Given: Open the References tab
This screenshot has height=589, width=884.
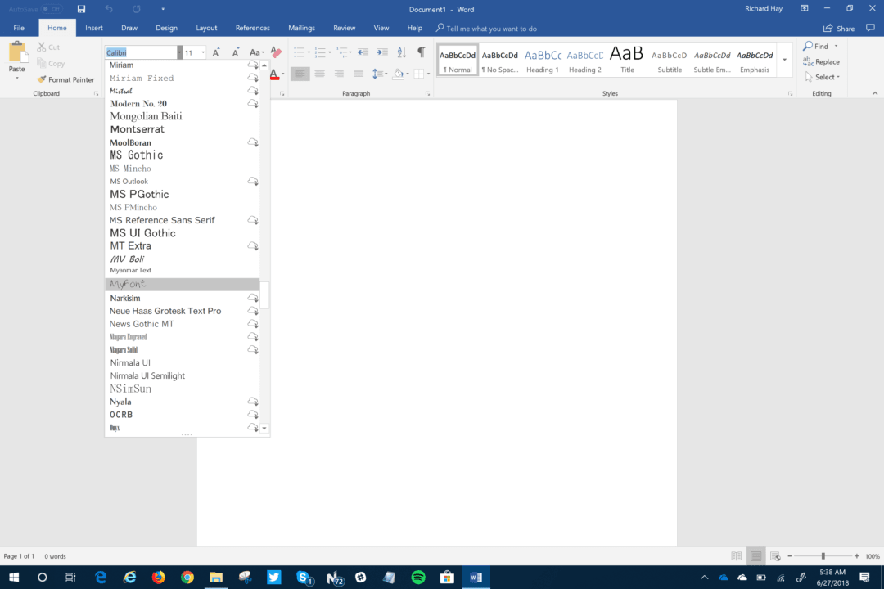Looking at the screenshot, I should [250, 27].
